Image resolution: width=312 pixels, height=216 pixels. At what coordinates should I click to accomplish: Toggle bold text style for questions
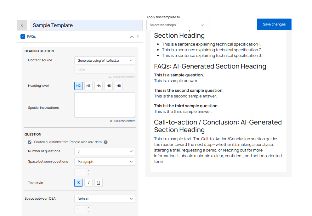point(78,183)
